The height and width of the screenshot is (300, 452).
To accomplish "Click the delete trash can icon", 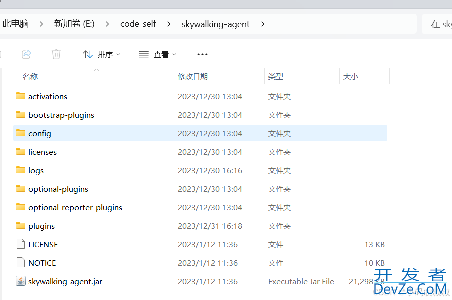I will coord(56,54).
